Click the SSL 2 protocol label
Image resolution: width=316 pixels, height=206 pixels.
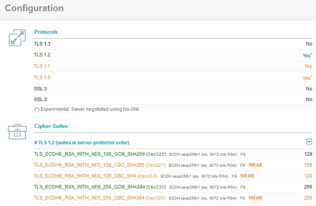[x=41, y=99]
